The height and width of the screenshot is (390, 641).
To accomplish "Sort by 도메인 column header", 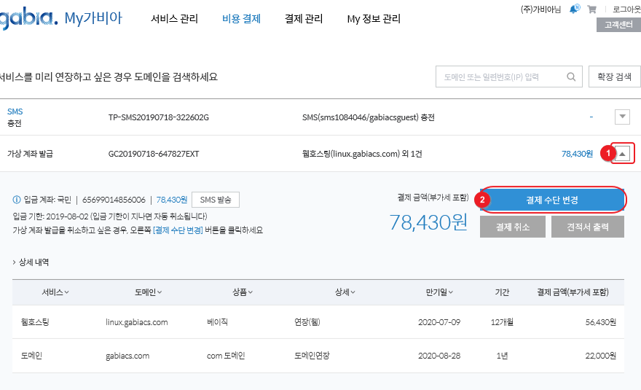I will pyautogui.click(x=149, y=292).
